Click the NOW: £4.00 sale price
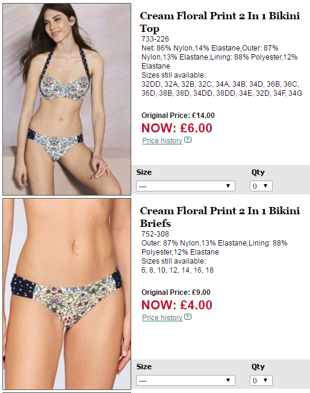 coord(177,305)
